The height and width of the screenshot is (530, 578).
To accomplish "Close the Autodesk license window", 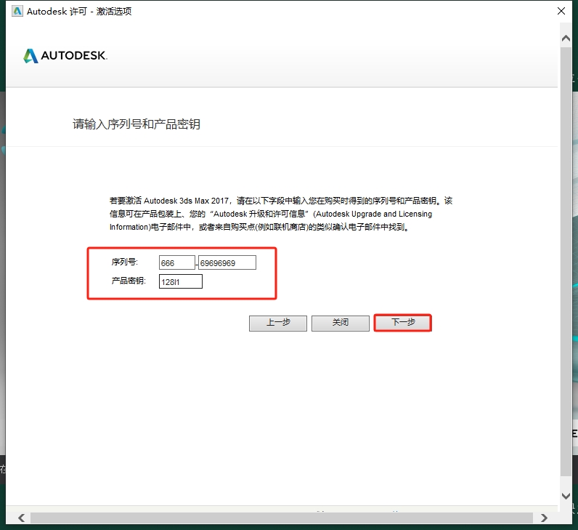I will point(561,11).
